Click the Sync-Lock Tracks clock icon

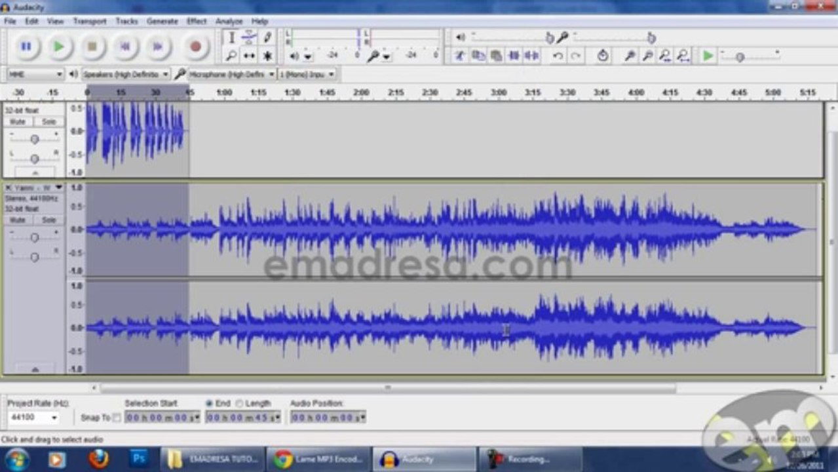[603, 56]
